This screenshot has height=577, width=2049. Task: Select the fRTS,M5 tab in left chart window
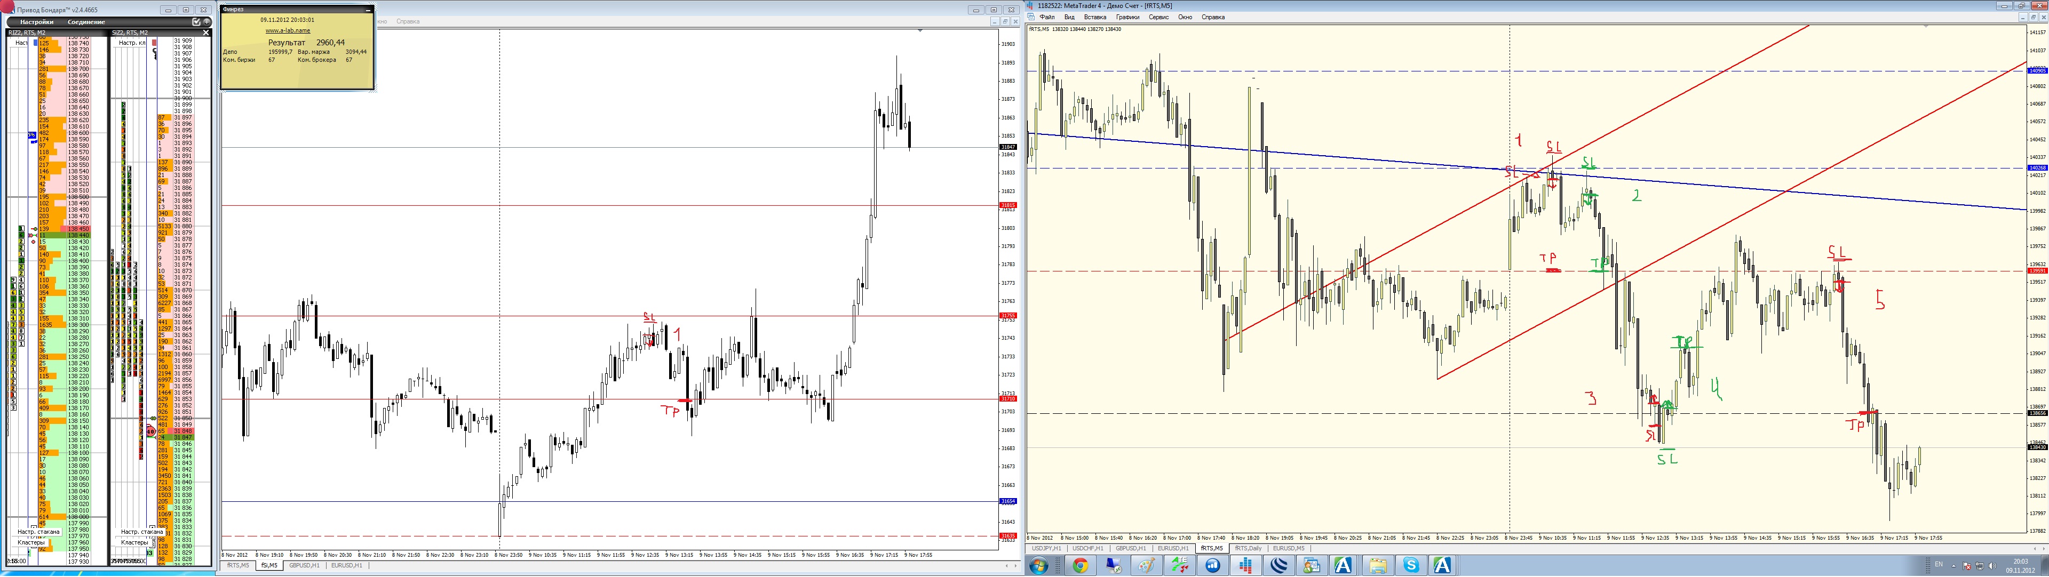pyautogui.click(x=238, y=566)
